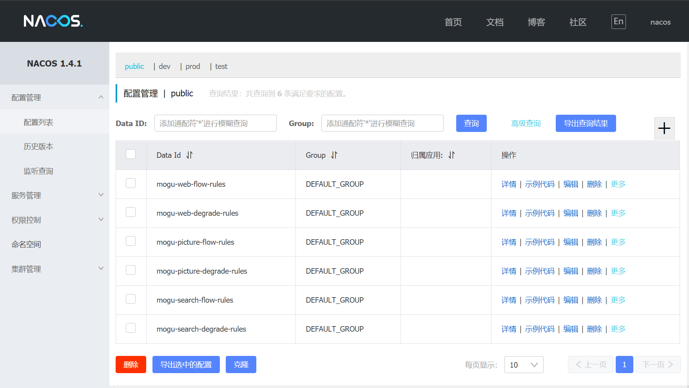This screenshot has height=388, width=689.
Task: Switch to the dev namespace tab
Action: pos(164,66)
